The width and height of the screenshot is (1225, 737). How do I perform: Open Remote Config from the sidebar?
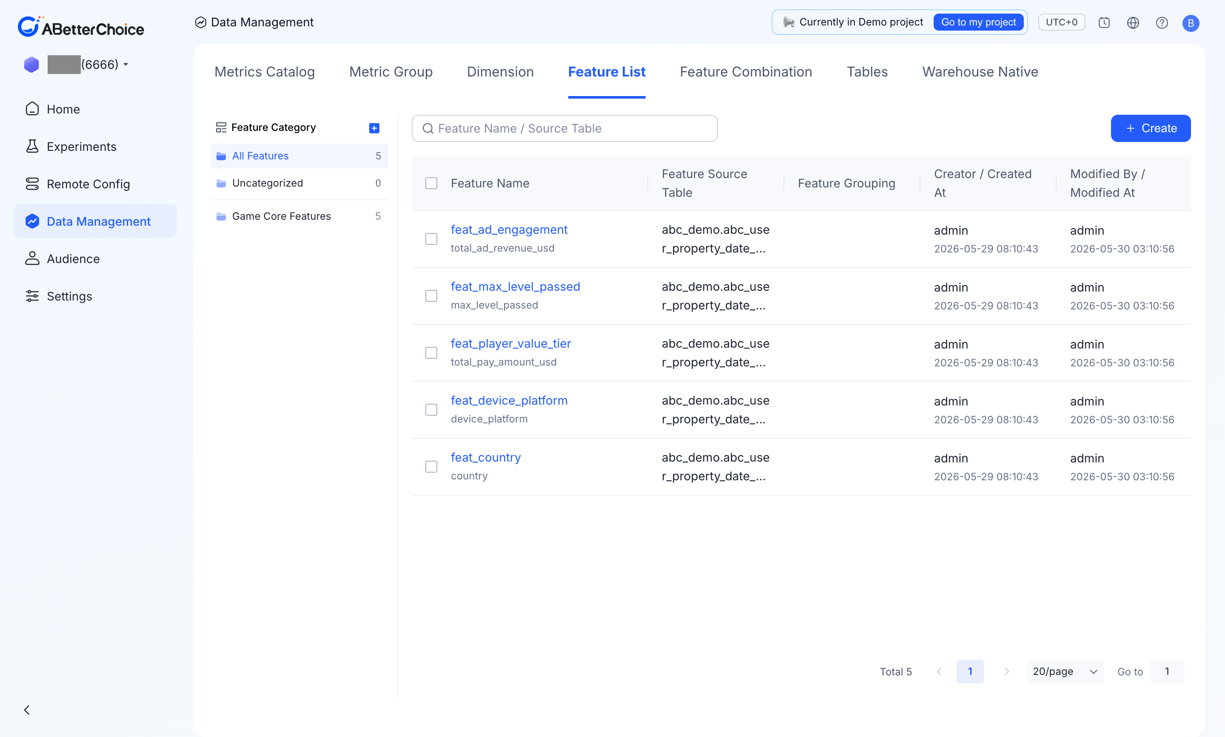pyautogui.click(x=95, y=184)
